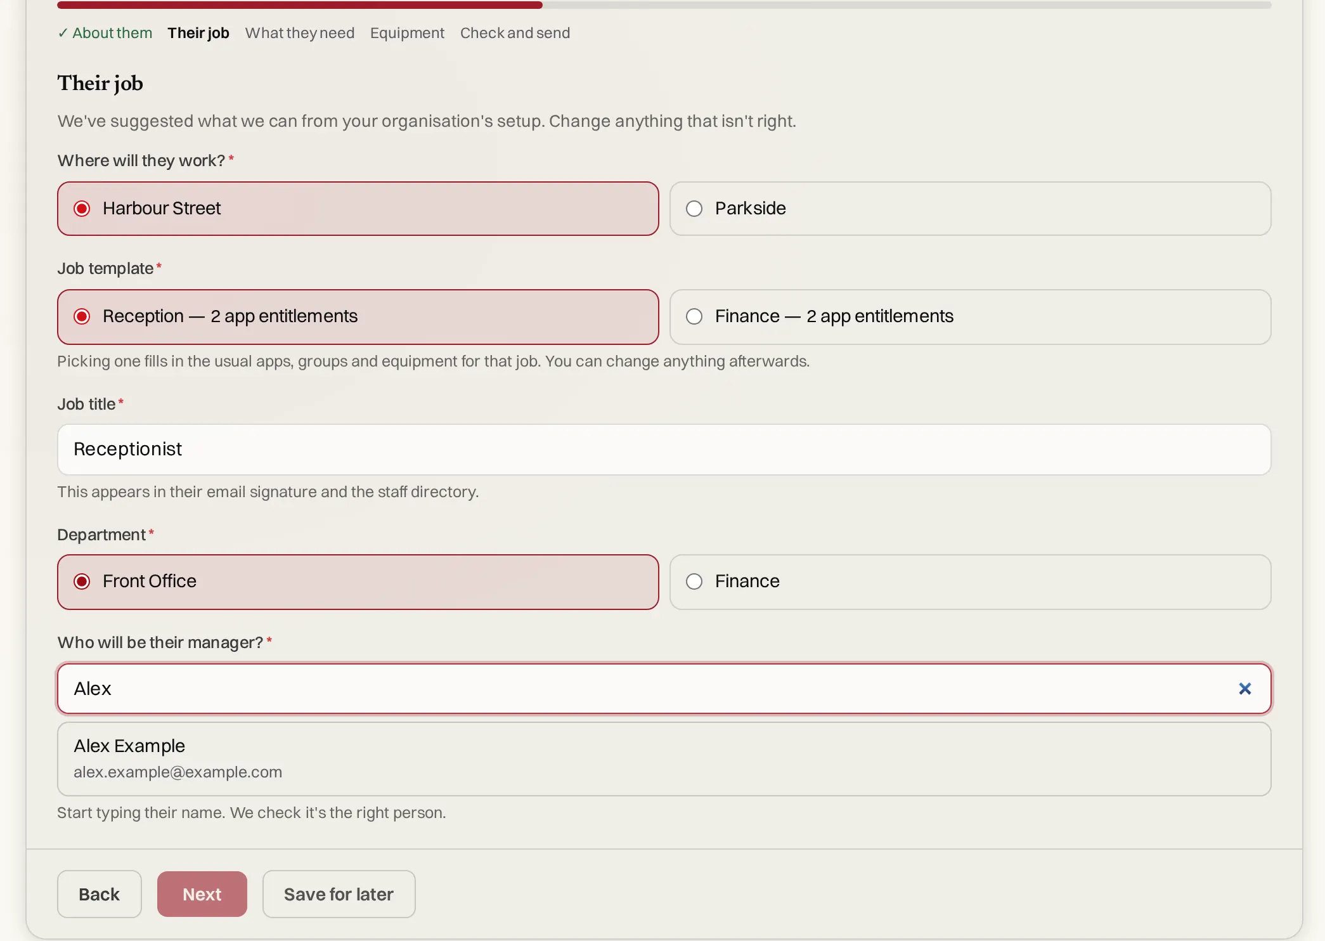
Task: Select the Harbour Street location
Action: tap(358, 209)
